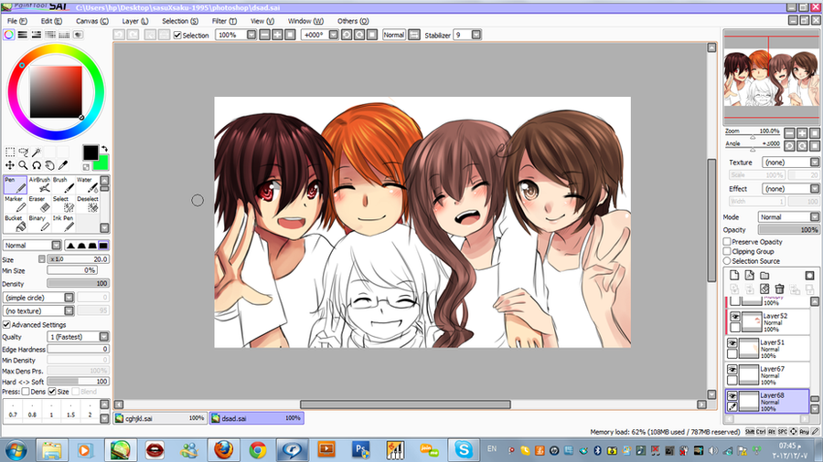This screenshot has height=462, width=823.
Task: Activate the eyedropper color picker tool
Action: [x=63, y=165]
